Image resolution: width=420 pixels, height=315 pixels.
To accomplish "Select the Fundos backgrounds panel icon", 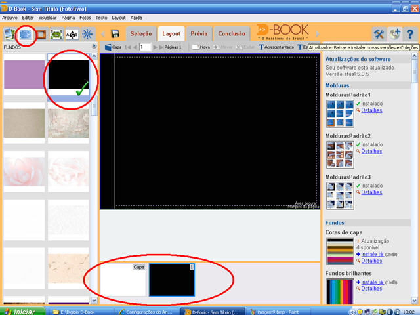I will point(26,35).
